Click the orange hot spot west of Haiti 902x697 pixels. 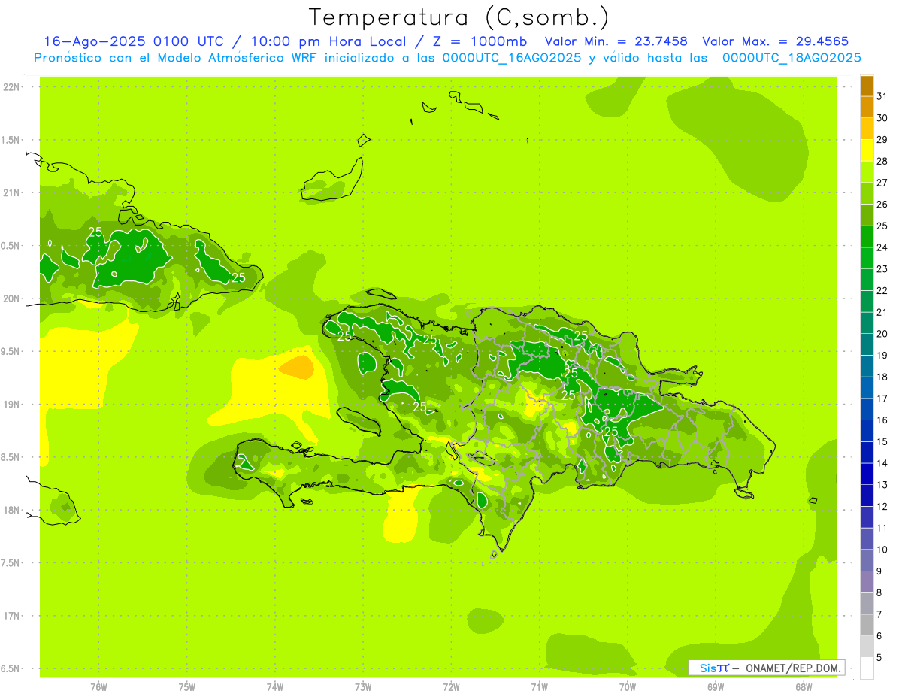coord(297,367)
